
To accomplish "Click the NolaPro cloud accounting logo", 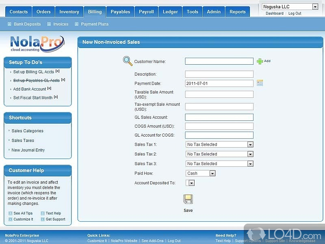I will tap(37, 44).
